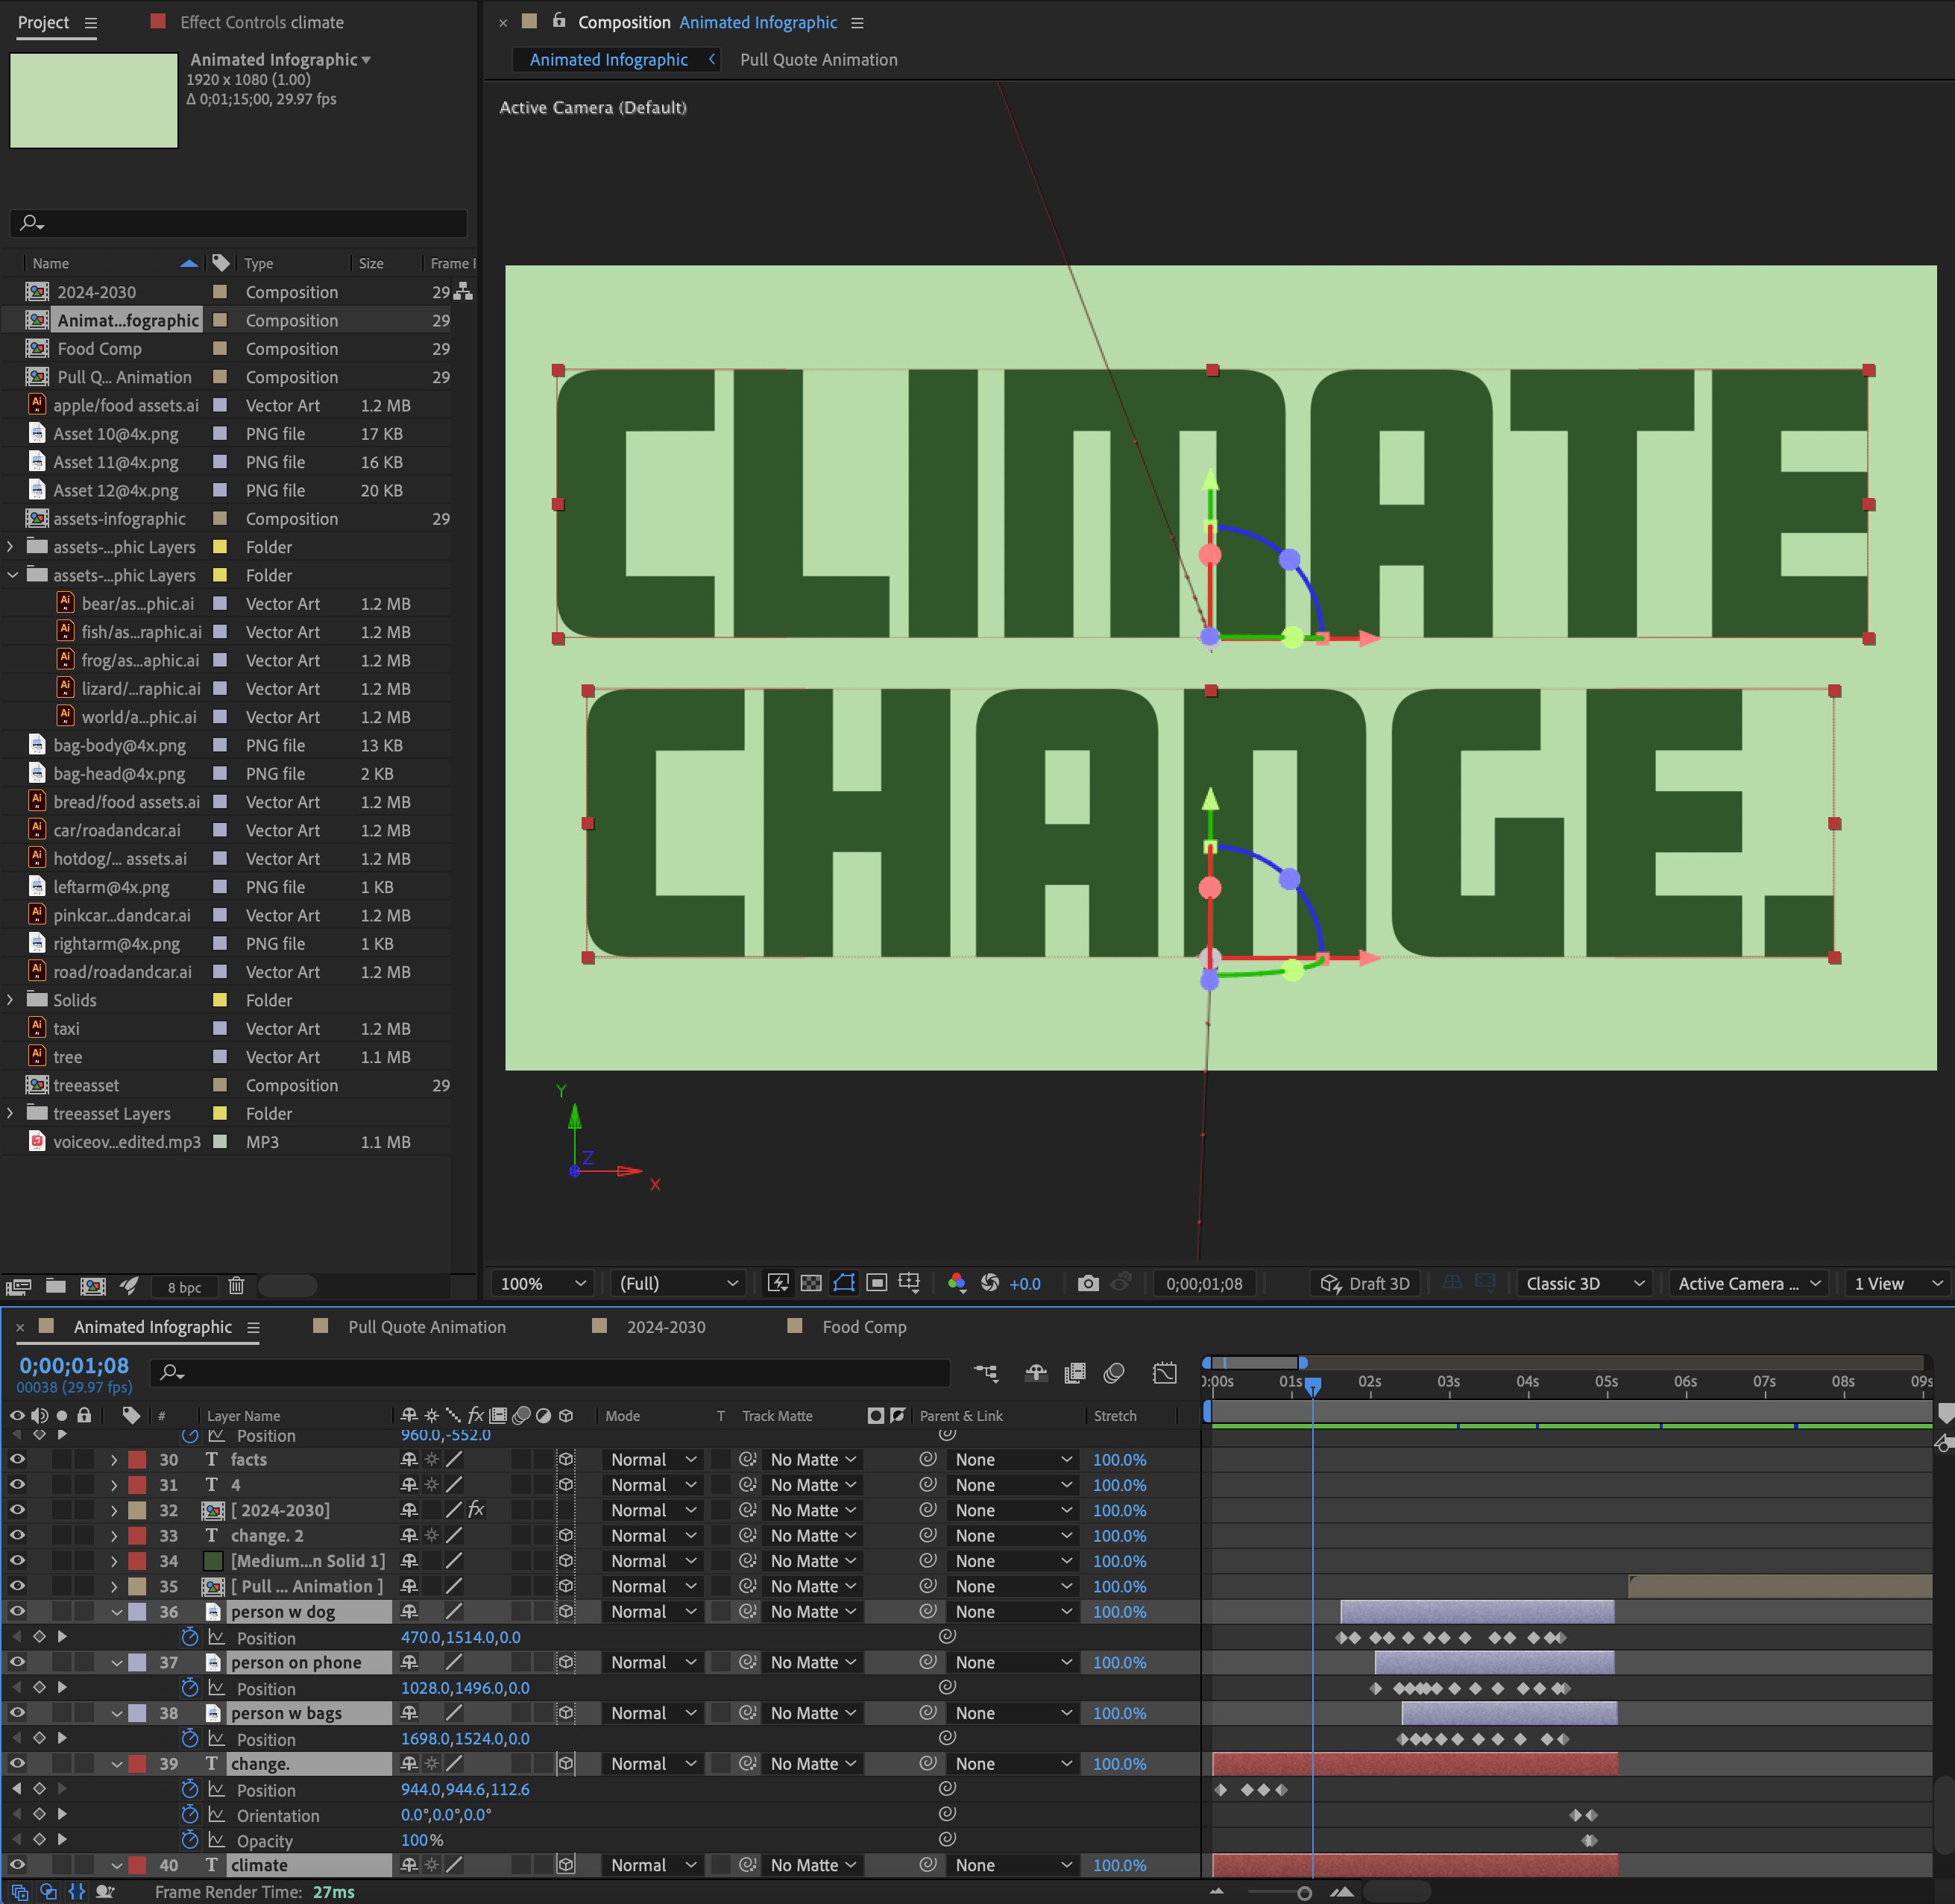Expand the Solids folder in Project panel
Image resolution: width=1955 pixels, height=1904 pixels.
pos(11,1000)
